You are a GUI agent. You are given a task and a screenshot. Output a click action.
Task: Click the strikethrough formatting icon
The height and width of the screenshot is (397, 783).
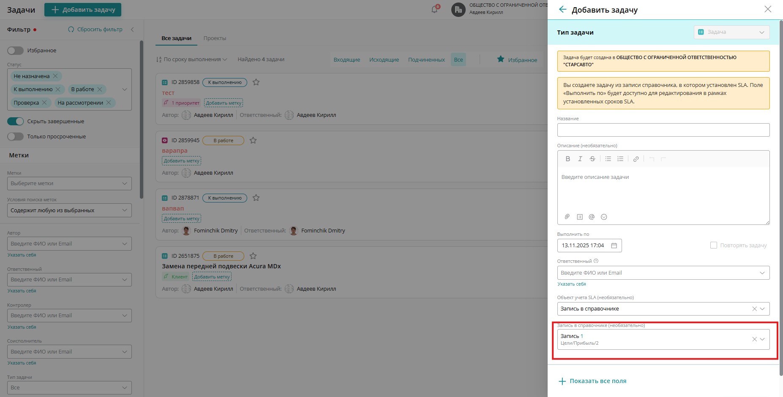click(x=592, y=159)
